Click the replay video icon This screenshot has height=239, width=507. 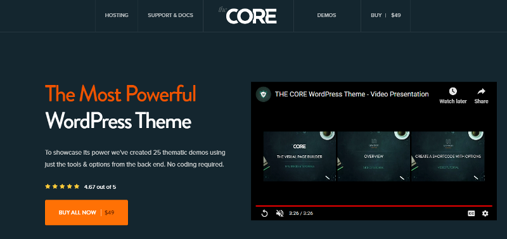coord(264,213)
